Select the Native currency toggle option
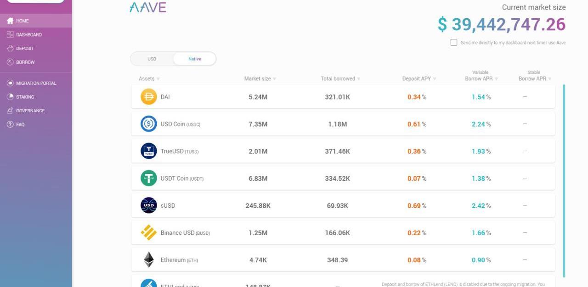 pos(194,59)
